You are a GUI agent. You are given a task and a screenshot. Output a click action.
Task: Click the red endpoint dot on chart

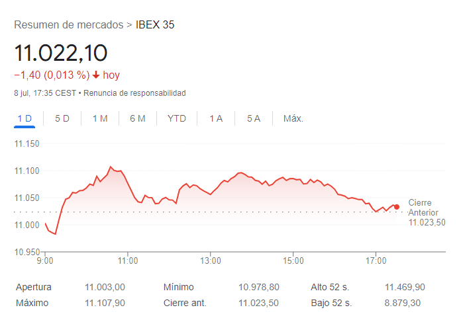coord(396,207)
